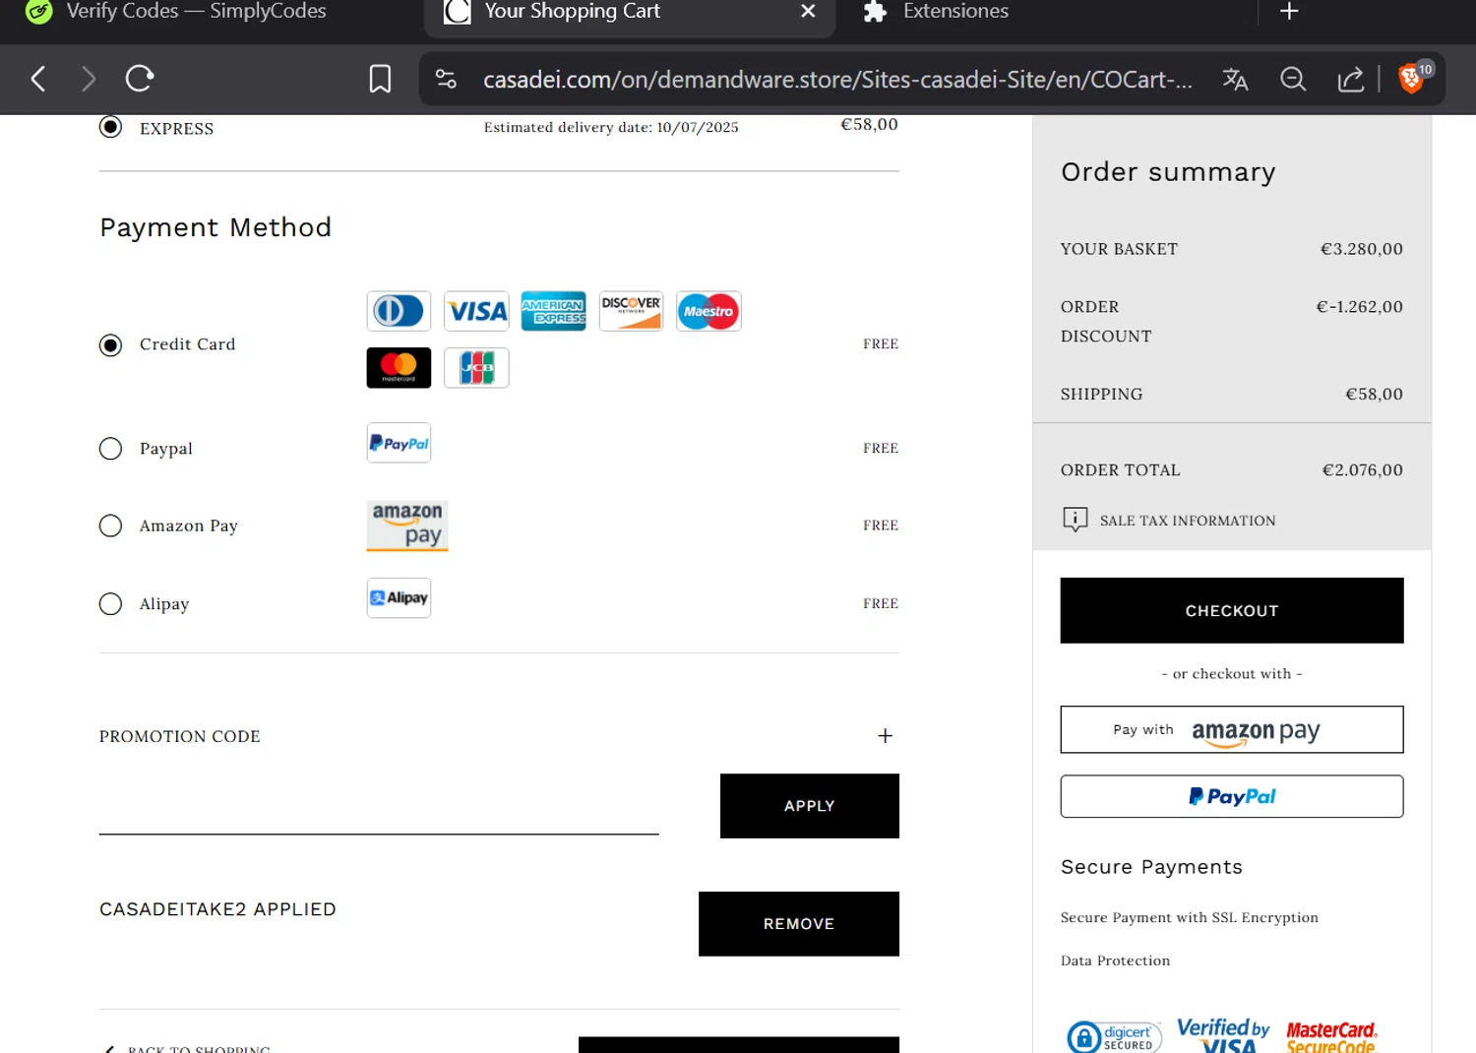
Task: Click CASADEITAKE2 APPLIED text
Action: 217,909
